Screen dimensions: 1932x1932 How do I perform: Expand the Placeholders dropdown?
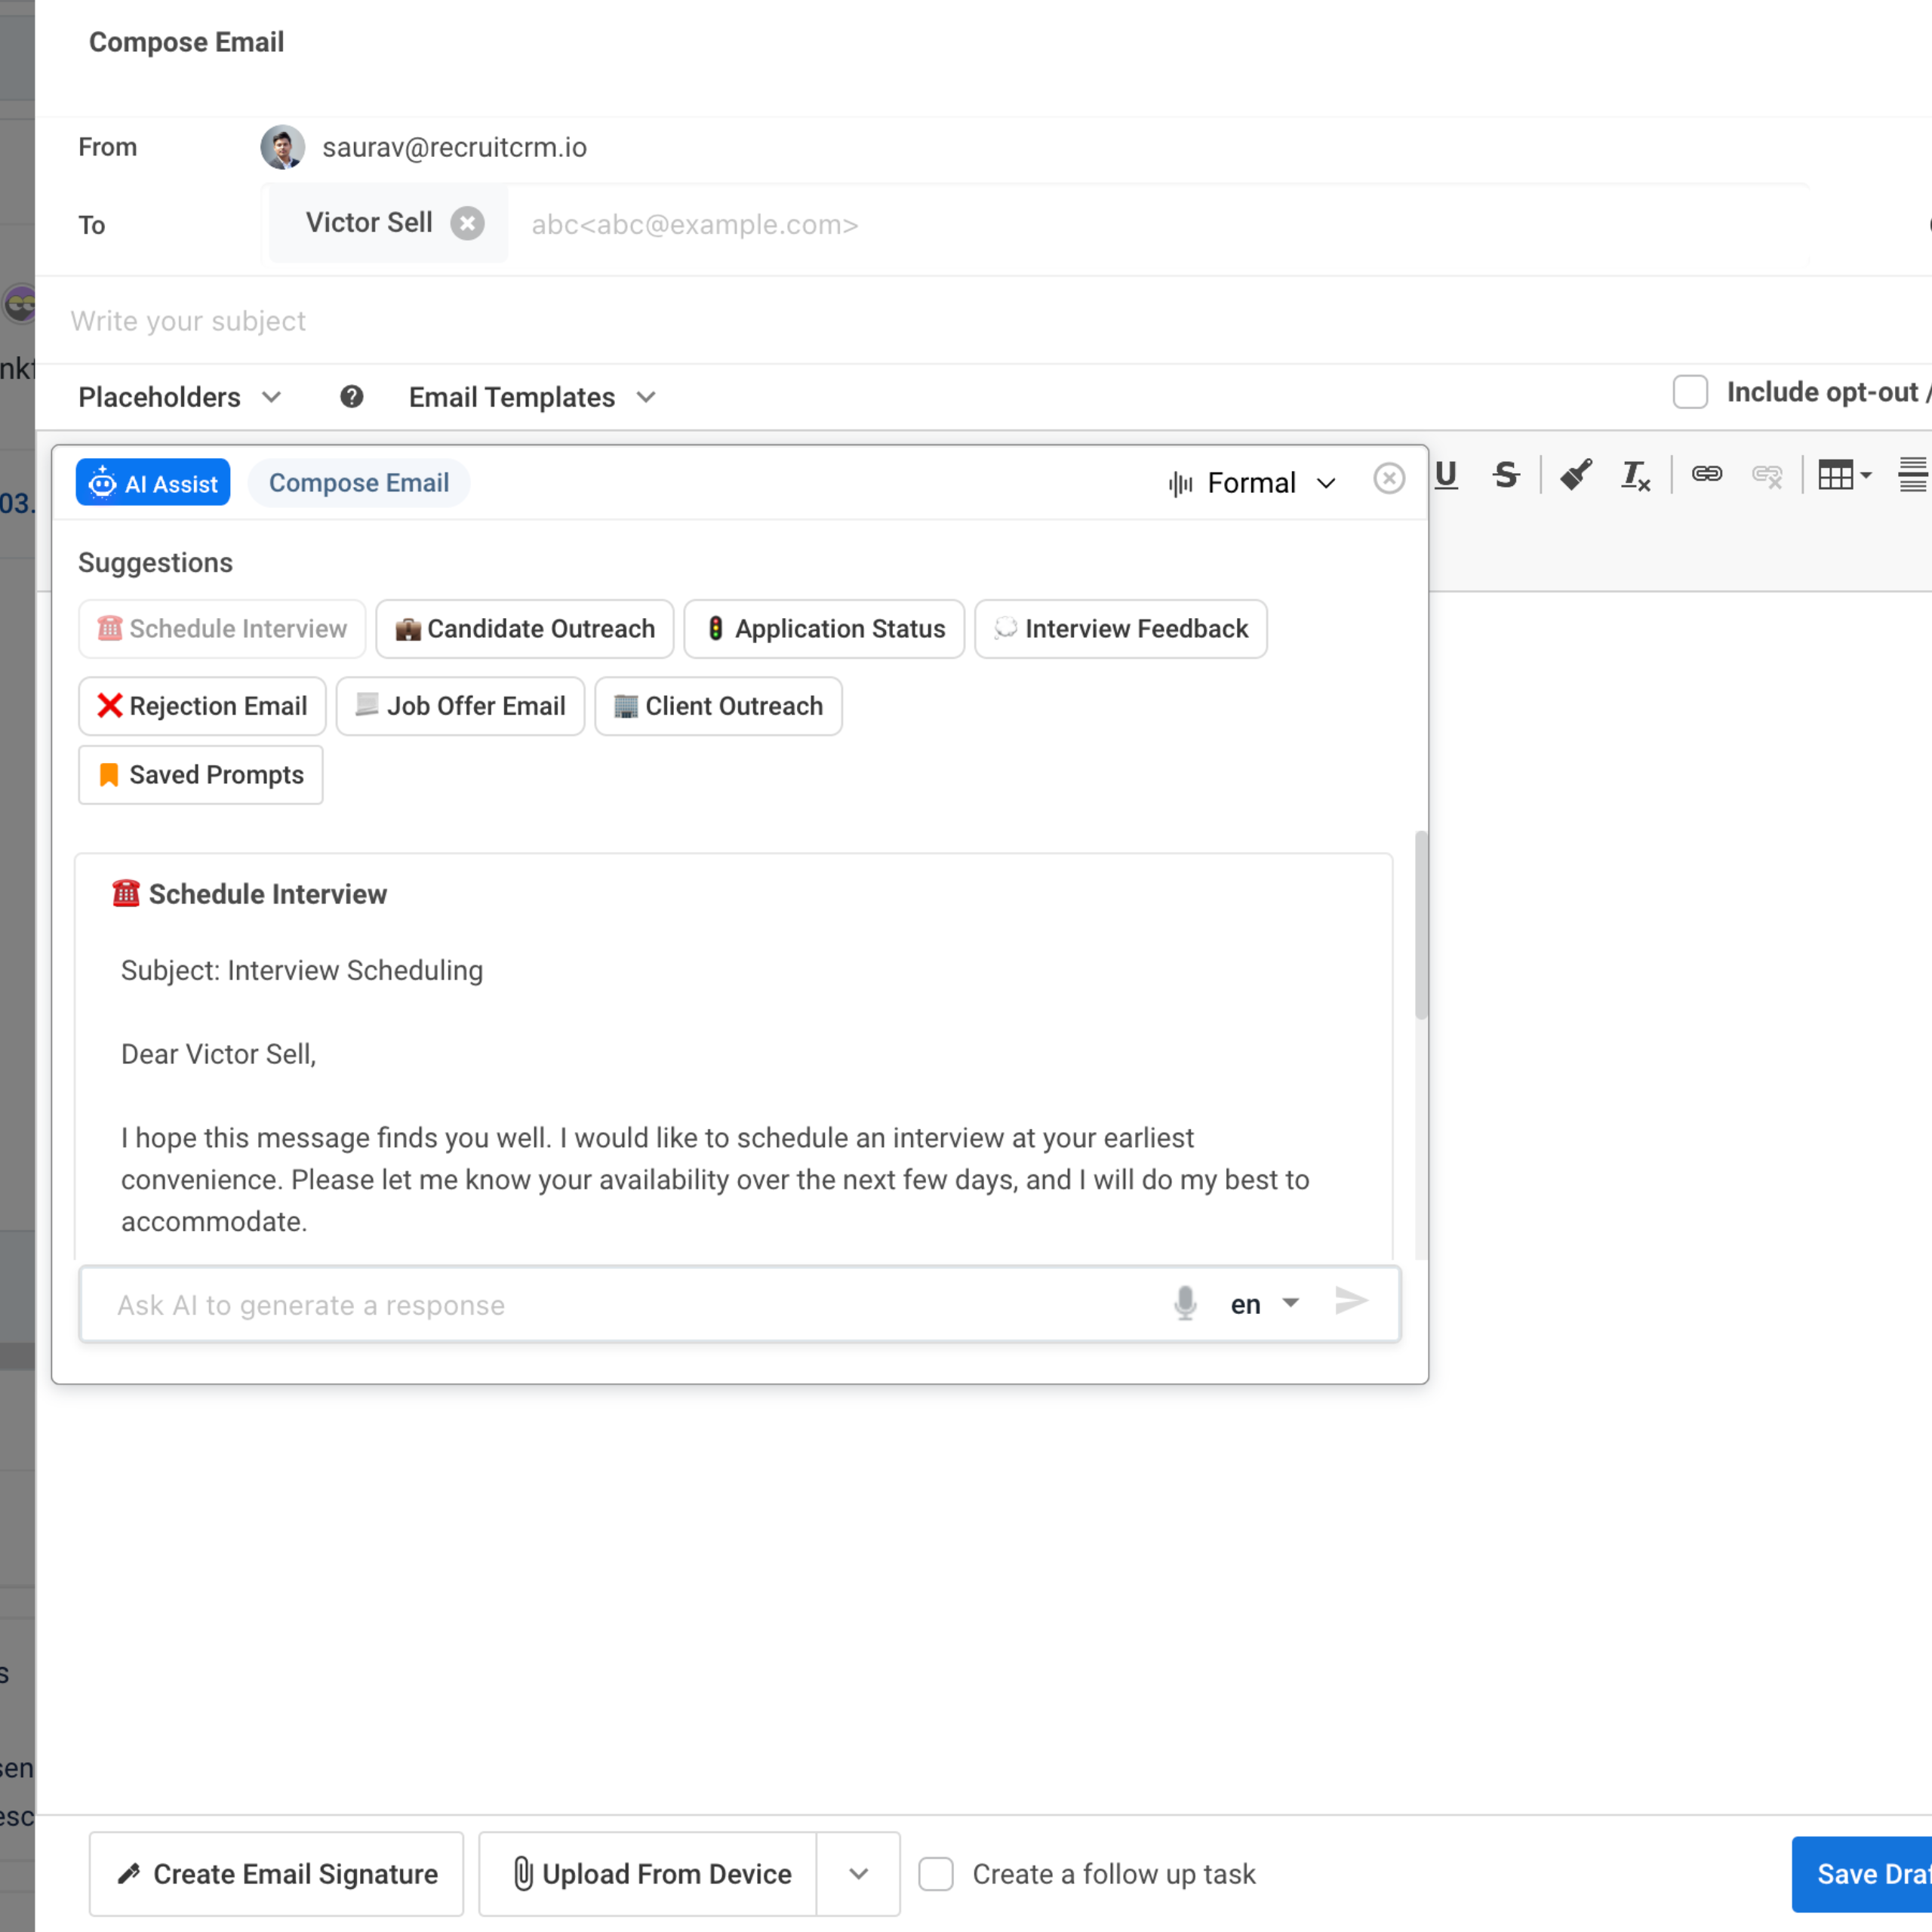click(180, 397)
